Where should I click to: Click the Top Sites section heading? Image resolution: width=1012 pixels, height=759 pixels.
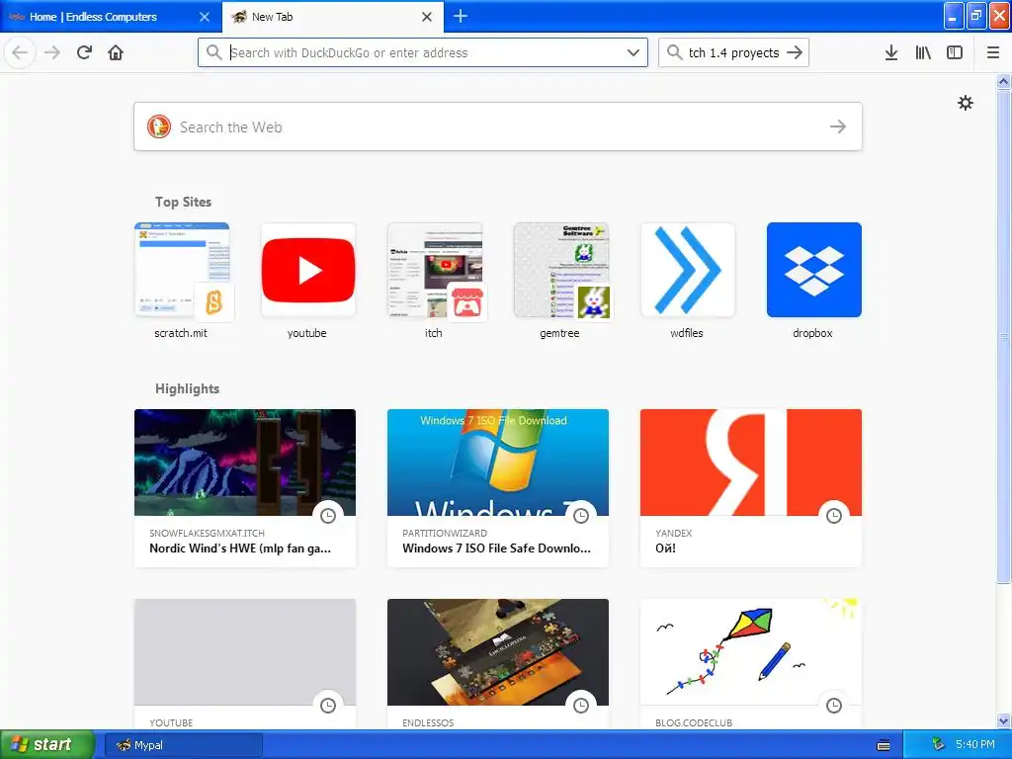pos(183,202)
